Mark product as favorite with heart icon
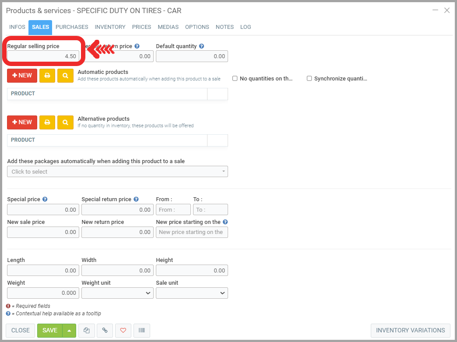This screenshot has width=457, height=342. [x=123, y=331]
